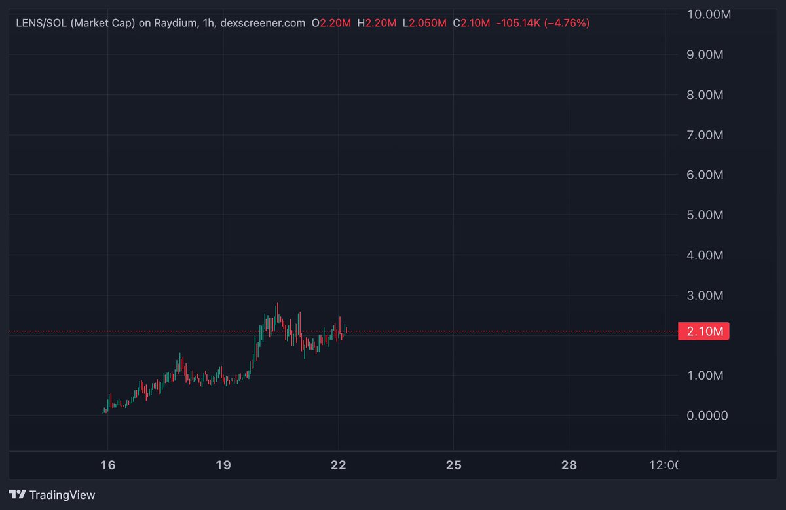Select the 22 date label on the time axis
786x510 pixels.
[x=339, y=465]
